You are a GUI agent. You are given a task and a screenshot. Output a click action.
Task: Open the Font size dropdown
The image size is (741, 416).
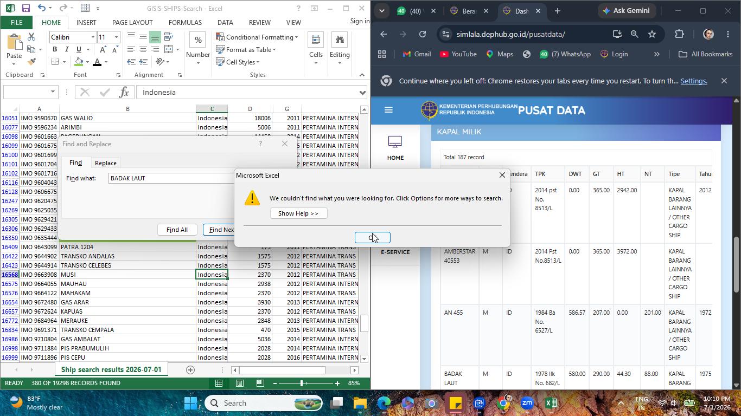pos(116,37)
